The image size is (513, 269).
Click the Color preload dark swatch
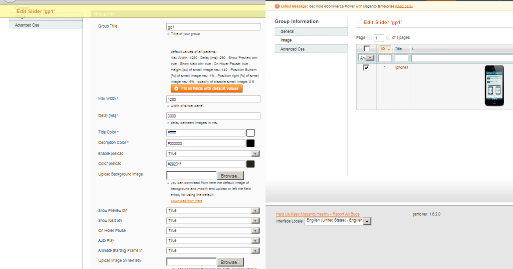tap(250, 164)
